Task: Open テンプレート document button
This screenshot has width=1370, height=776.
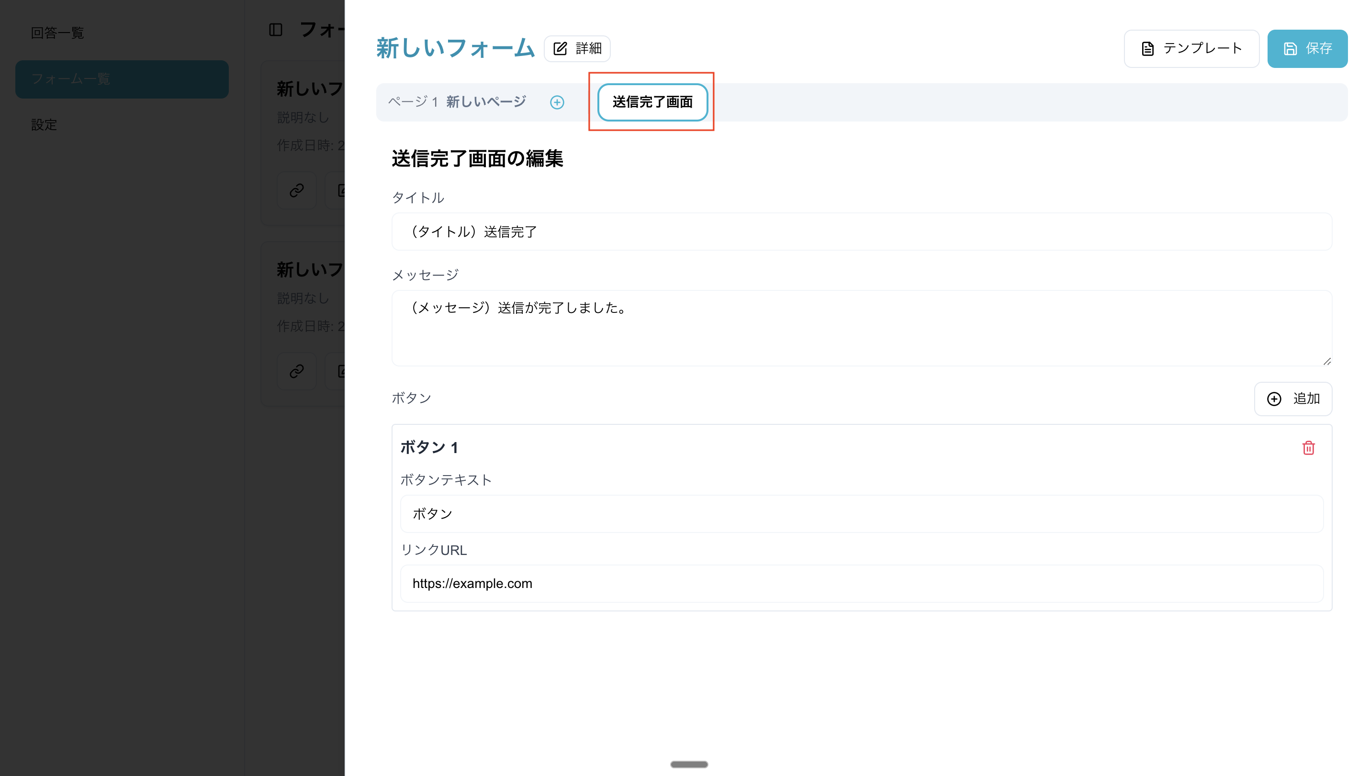Action: click(1191, 48)
